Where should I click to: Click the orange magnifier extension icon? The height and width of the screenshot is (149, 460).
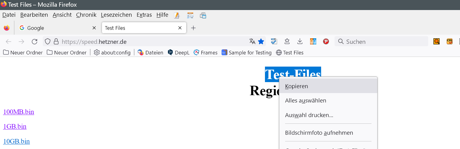coord(436,41)
